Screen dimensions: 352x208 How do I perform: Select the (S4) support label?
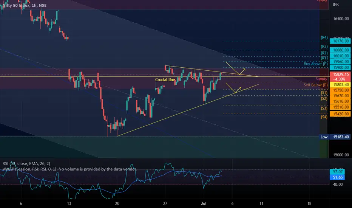(x=324, y=117)
